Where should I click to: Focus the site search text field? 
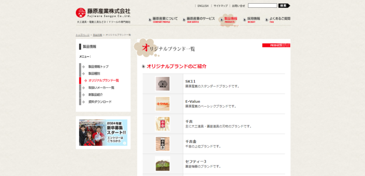point(262,5)
